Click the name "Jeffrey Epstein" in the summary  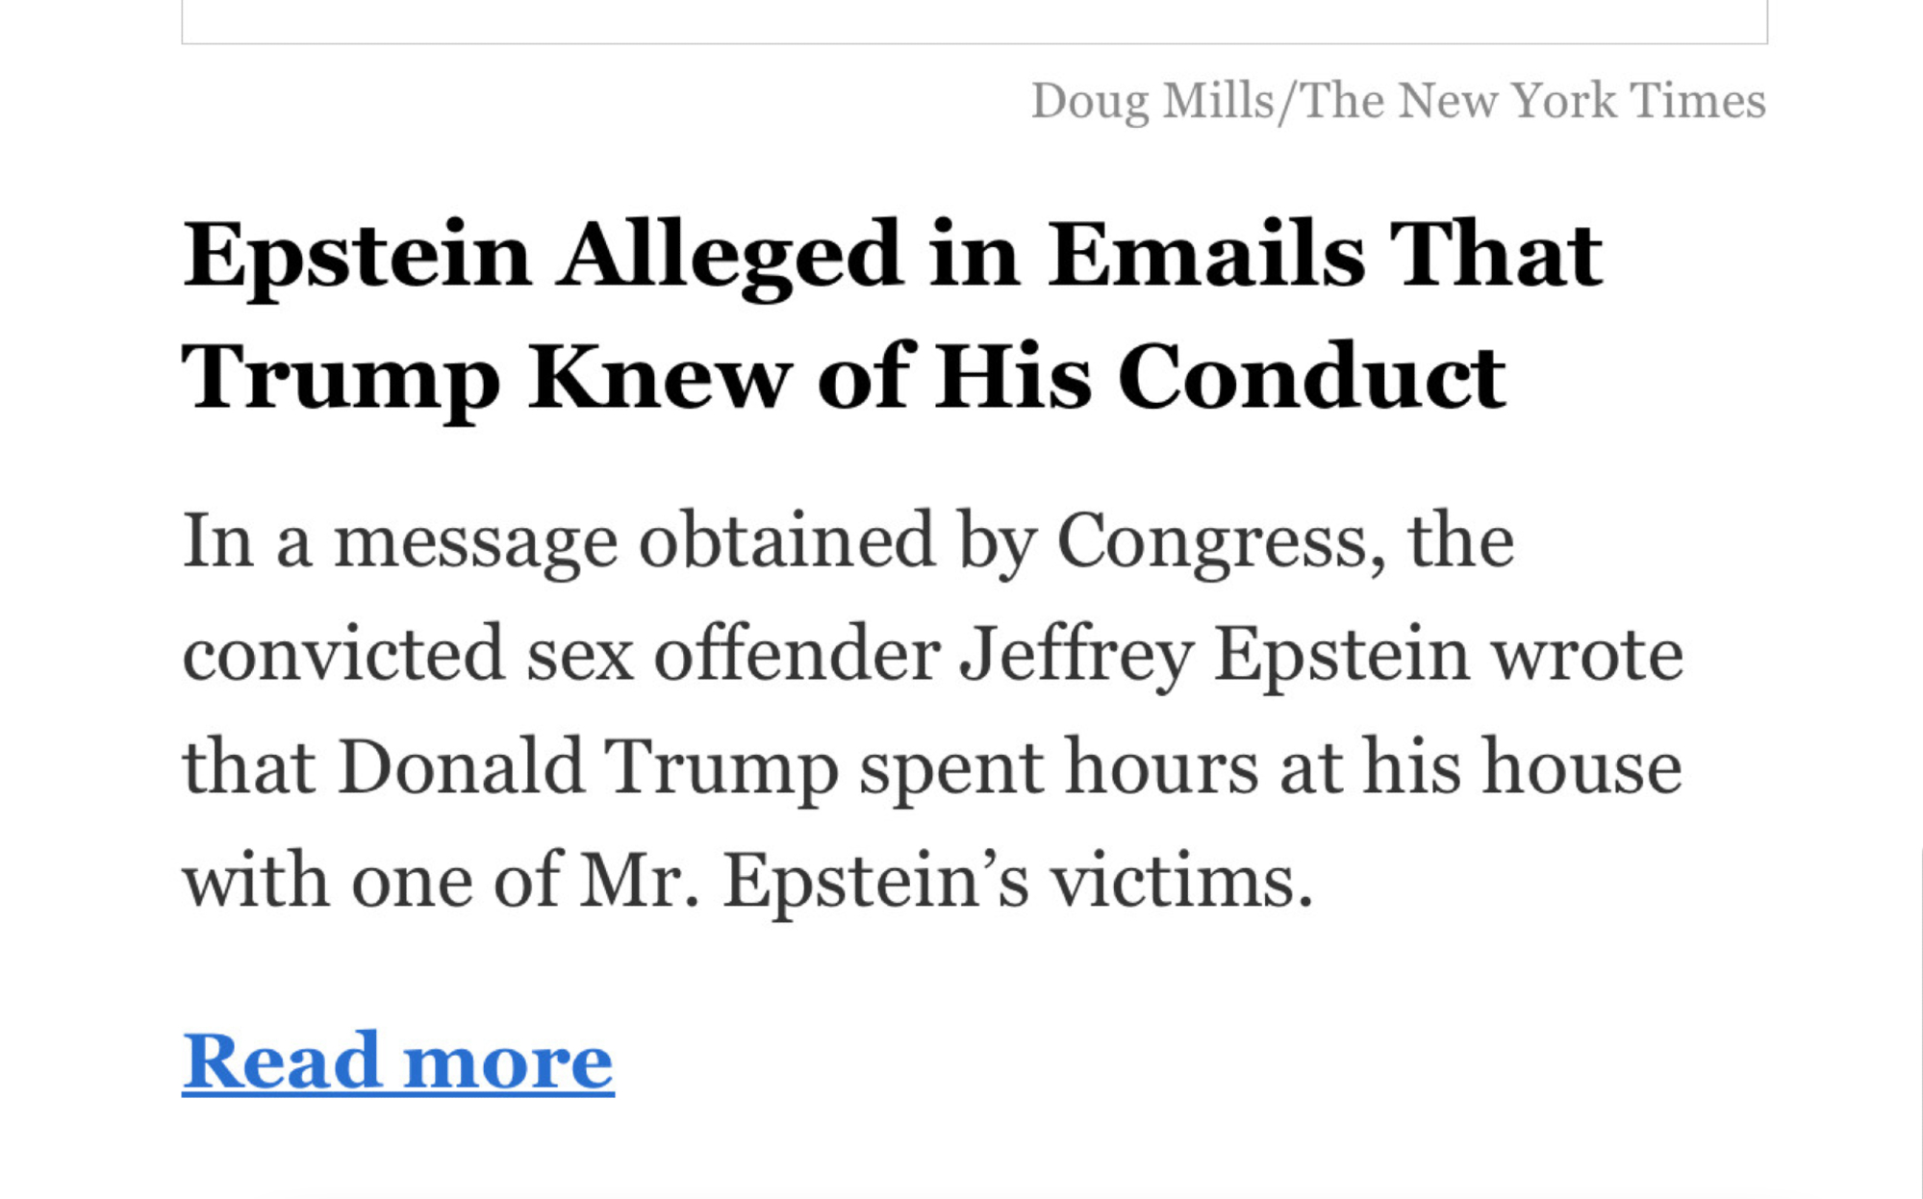[1215, 655]
